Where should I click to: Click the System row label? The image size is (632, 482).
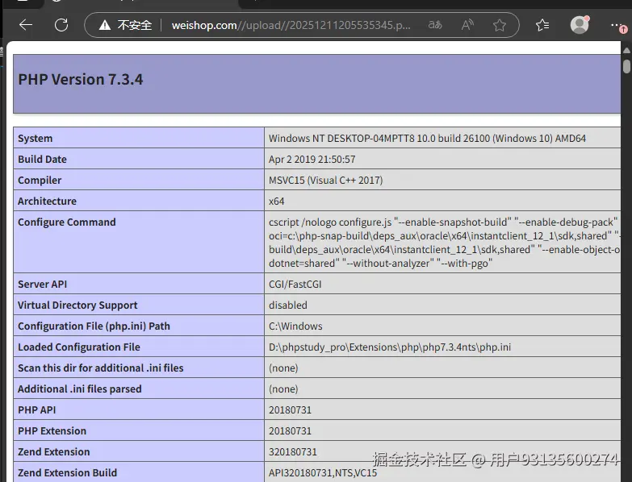(35, 139)
